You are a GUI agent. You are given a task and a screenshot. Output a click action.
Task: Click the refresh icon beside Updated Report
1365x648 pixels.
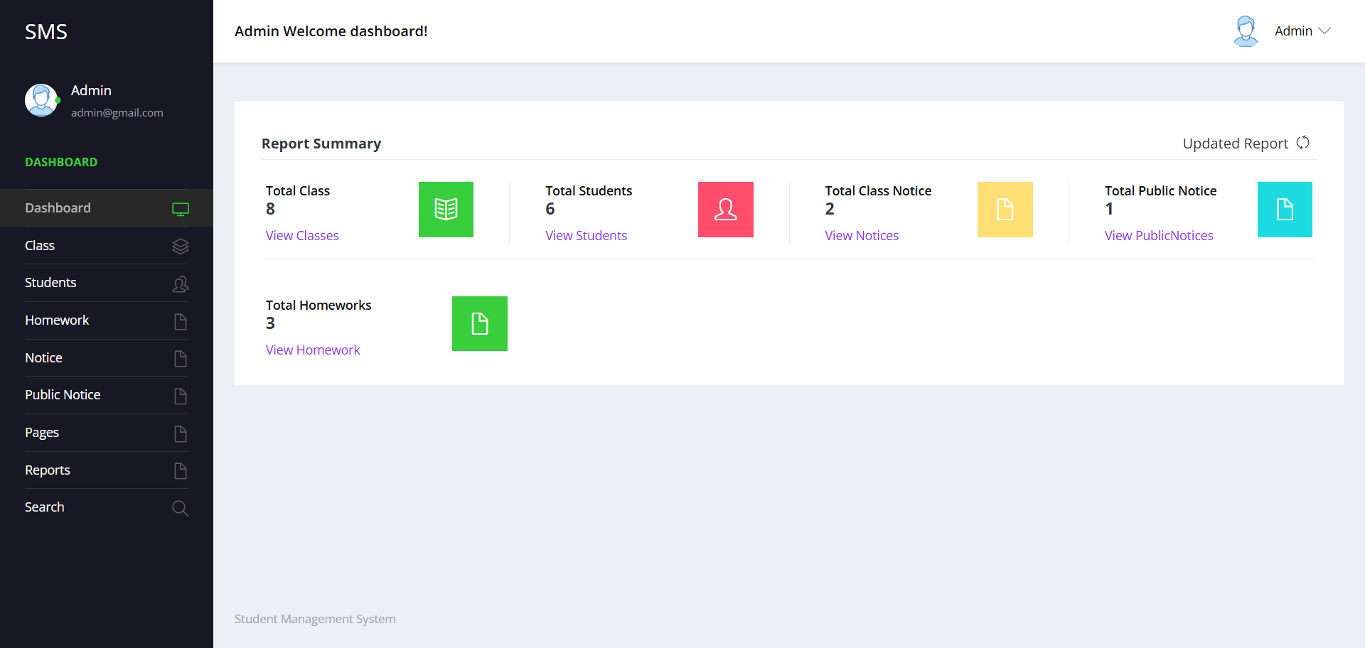(1302, 143)
